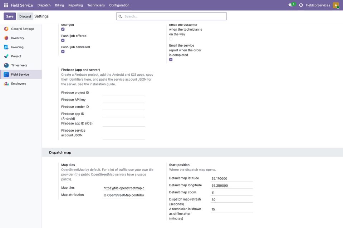Image resolution: width=343 pixels, height=228 pixels.
Task: Click the Project sidebar icon
Action: point(6,56)
